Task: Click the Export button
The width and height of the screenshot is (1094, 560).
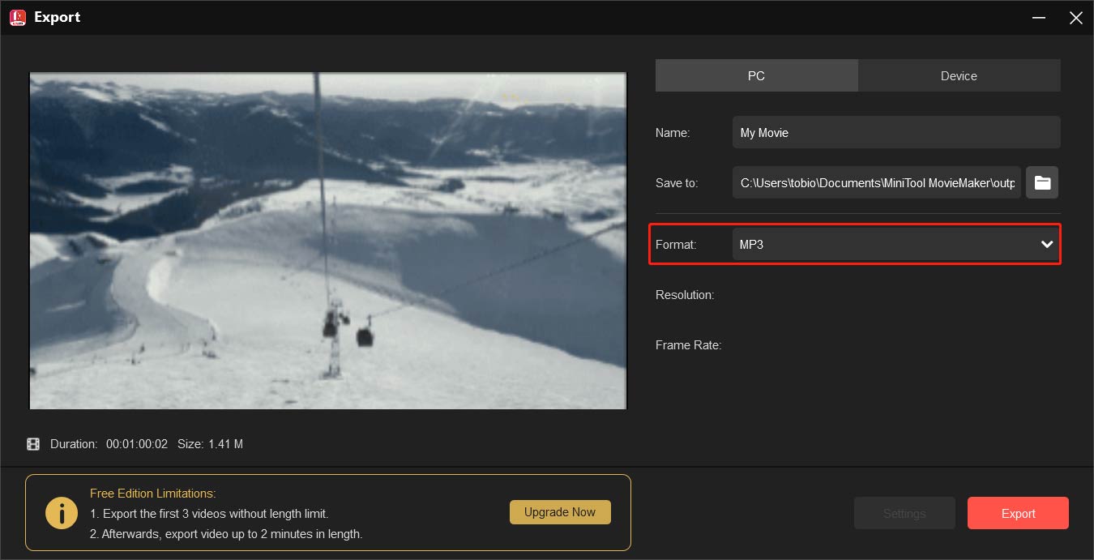Action: coord(1018,512)
